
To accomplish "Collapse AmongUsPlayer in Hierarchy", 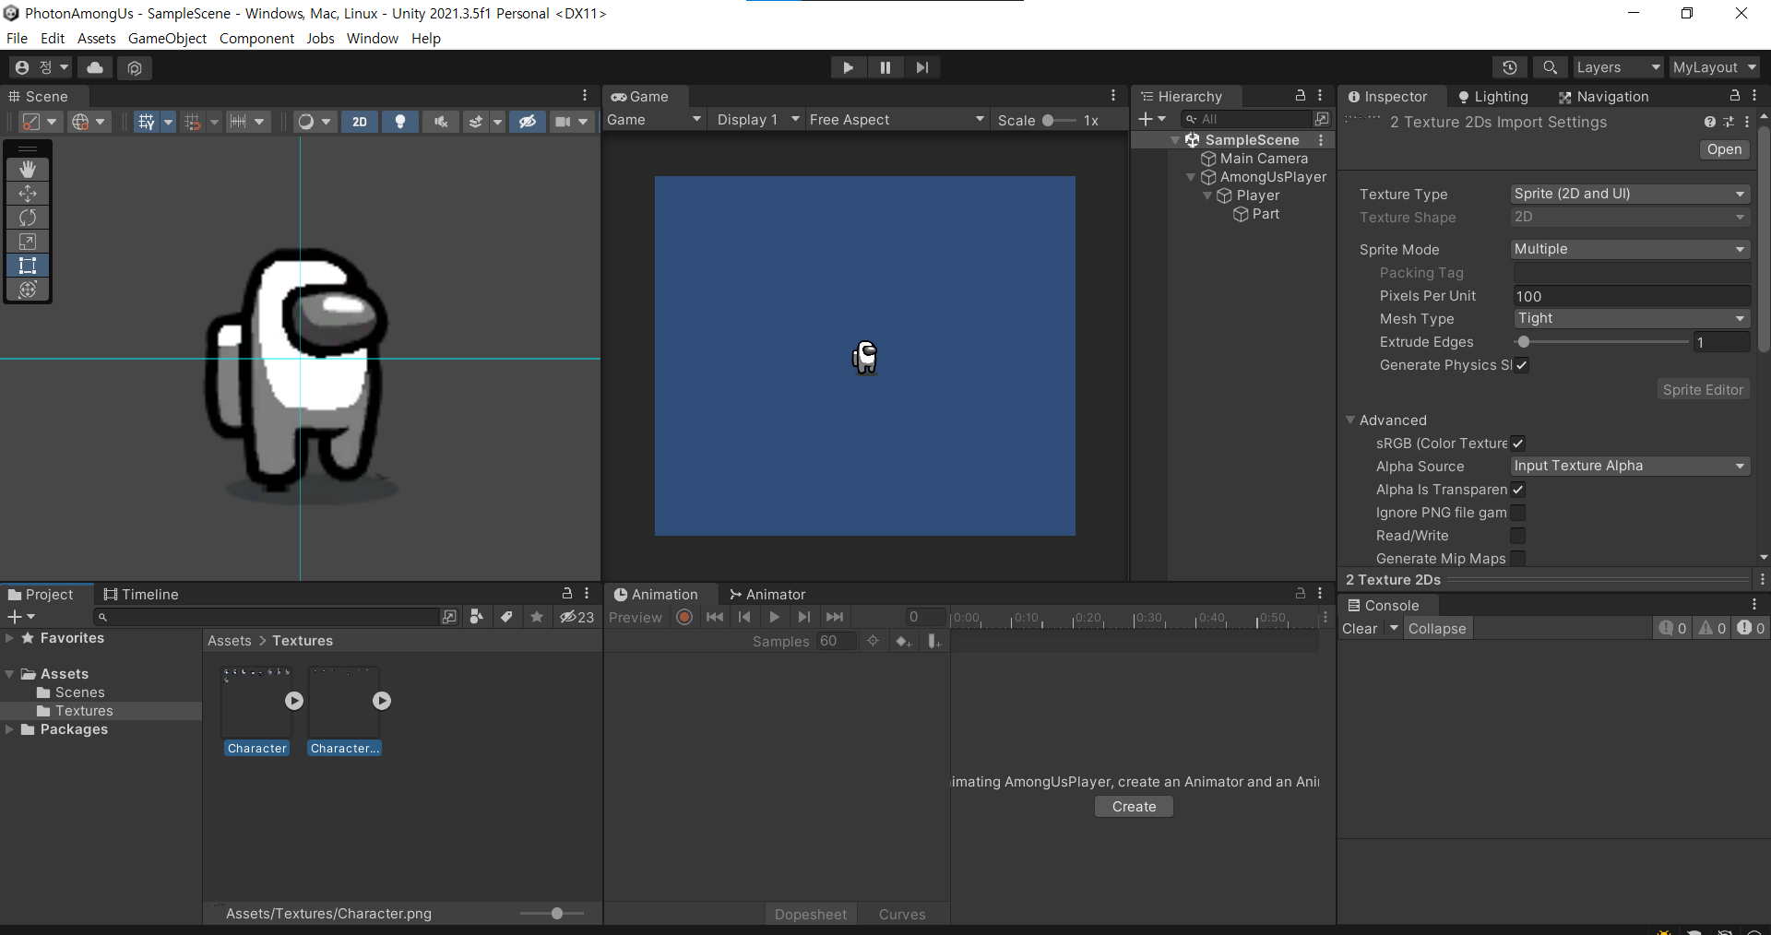I will (x=1191, y=177).
